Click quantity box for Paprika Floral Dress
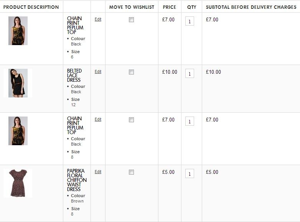300x222 pixels. pos(190,174)
